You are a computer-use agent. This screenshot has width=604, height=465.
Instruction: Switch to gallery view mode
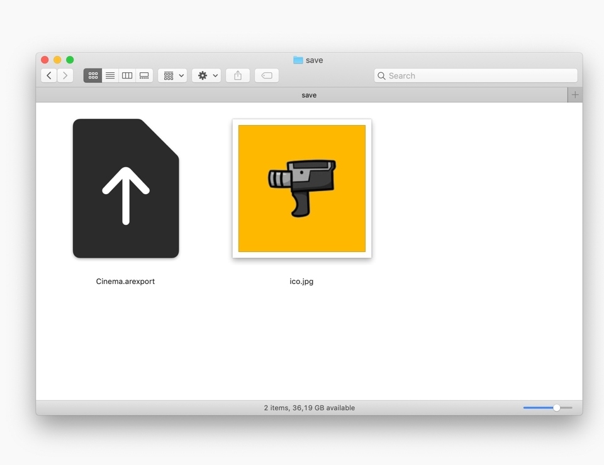[x=144, y=75]
